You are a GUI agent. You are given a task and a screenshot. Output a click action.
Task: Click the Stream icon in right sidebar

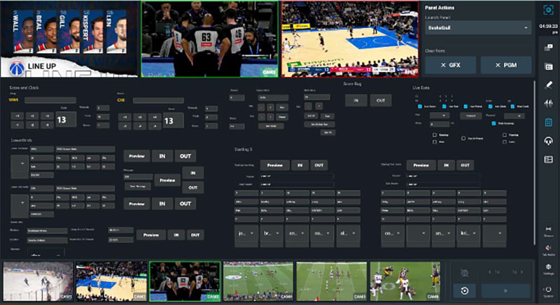[x=548, y=231]
